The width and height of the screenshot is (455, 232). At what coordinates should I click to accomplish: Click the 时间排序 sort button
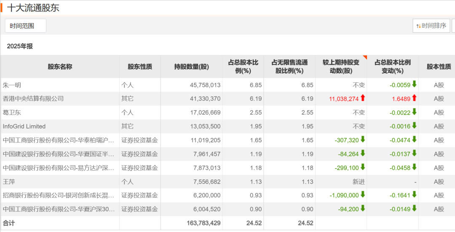tap(431, 26)
